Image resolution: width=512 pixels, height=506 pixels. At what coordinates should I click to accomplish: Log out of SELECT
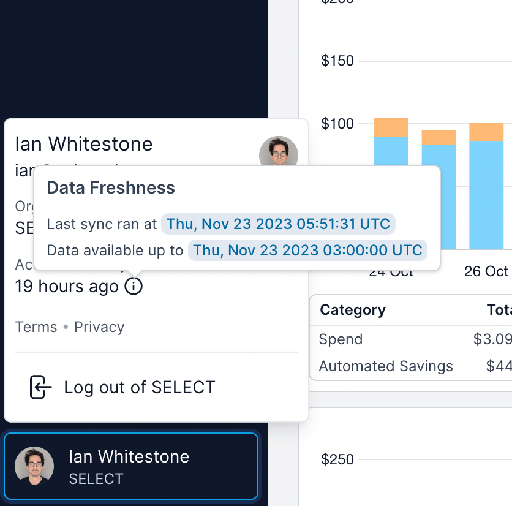139,387
